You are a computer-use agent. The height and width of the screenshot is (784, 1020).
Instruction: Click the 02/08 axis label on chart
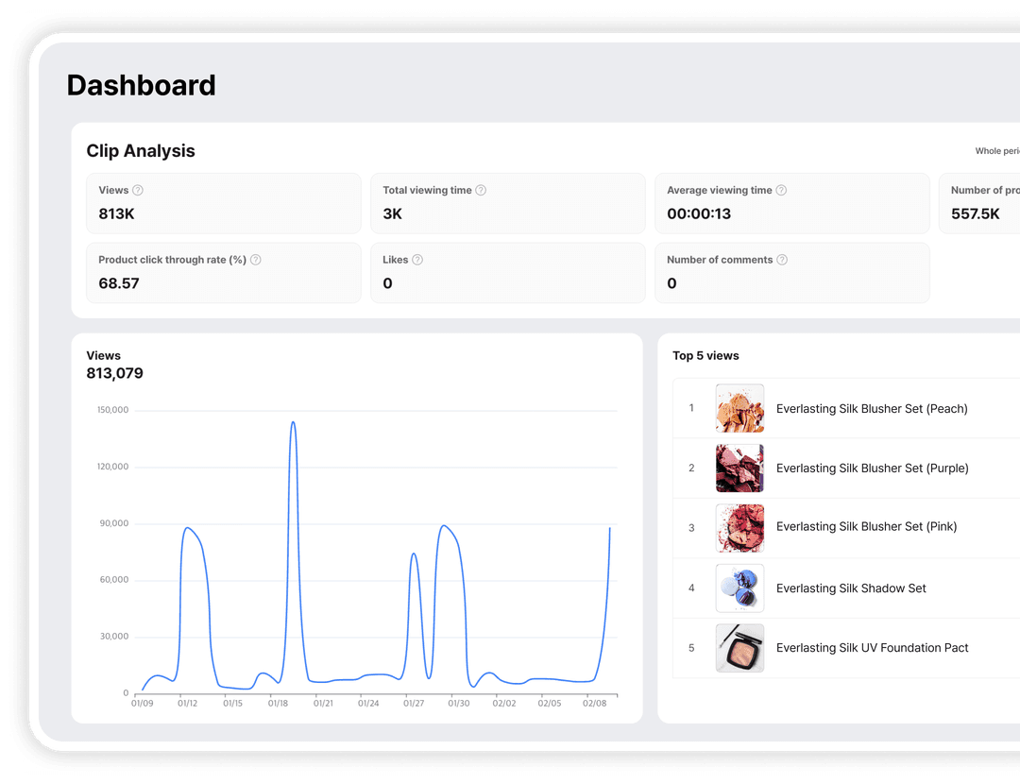point(595,703)
